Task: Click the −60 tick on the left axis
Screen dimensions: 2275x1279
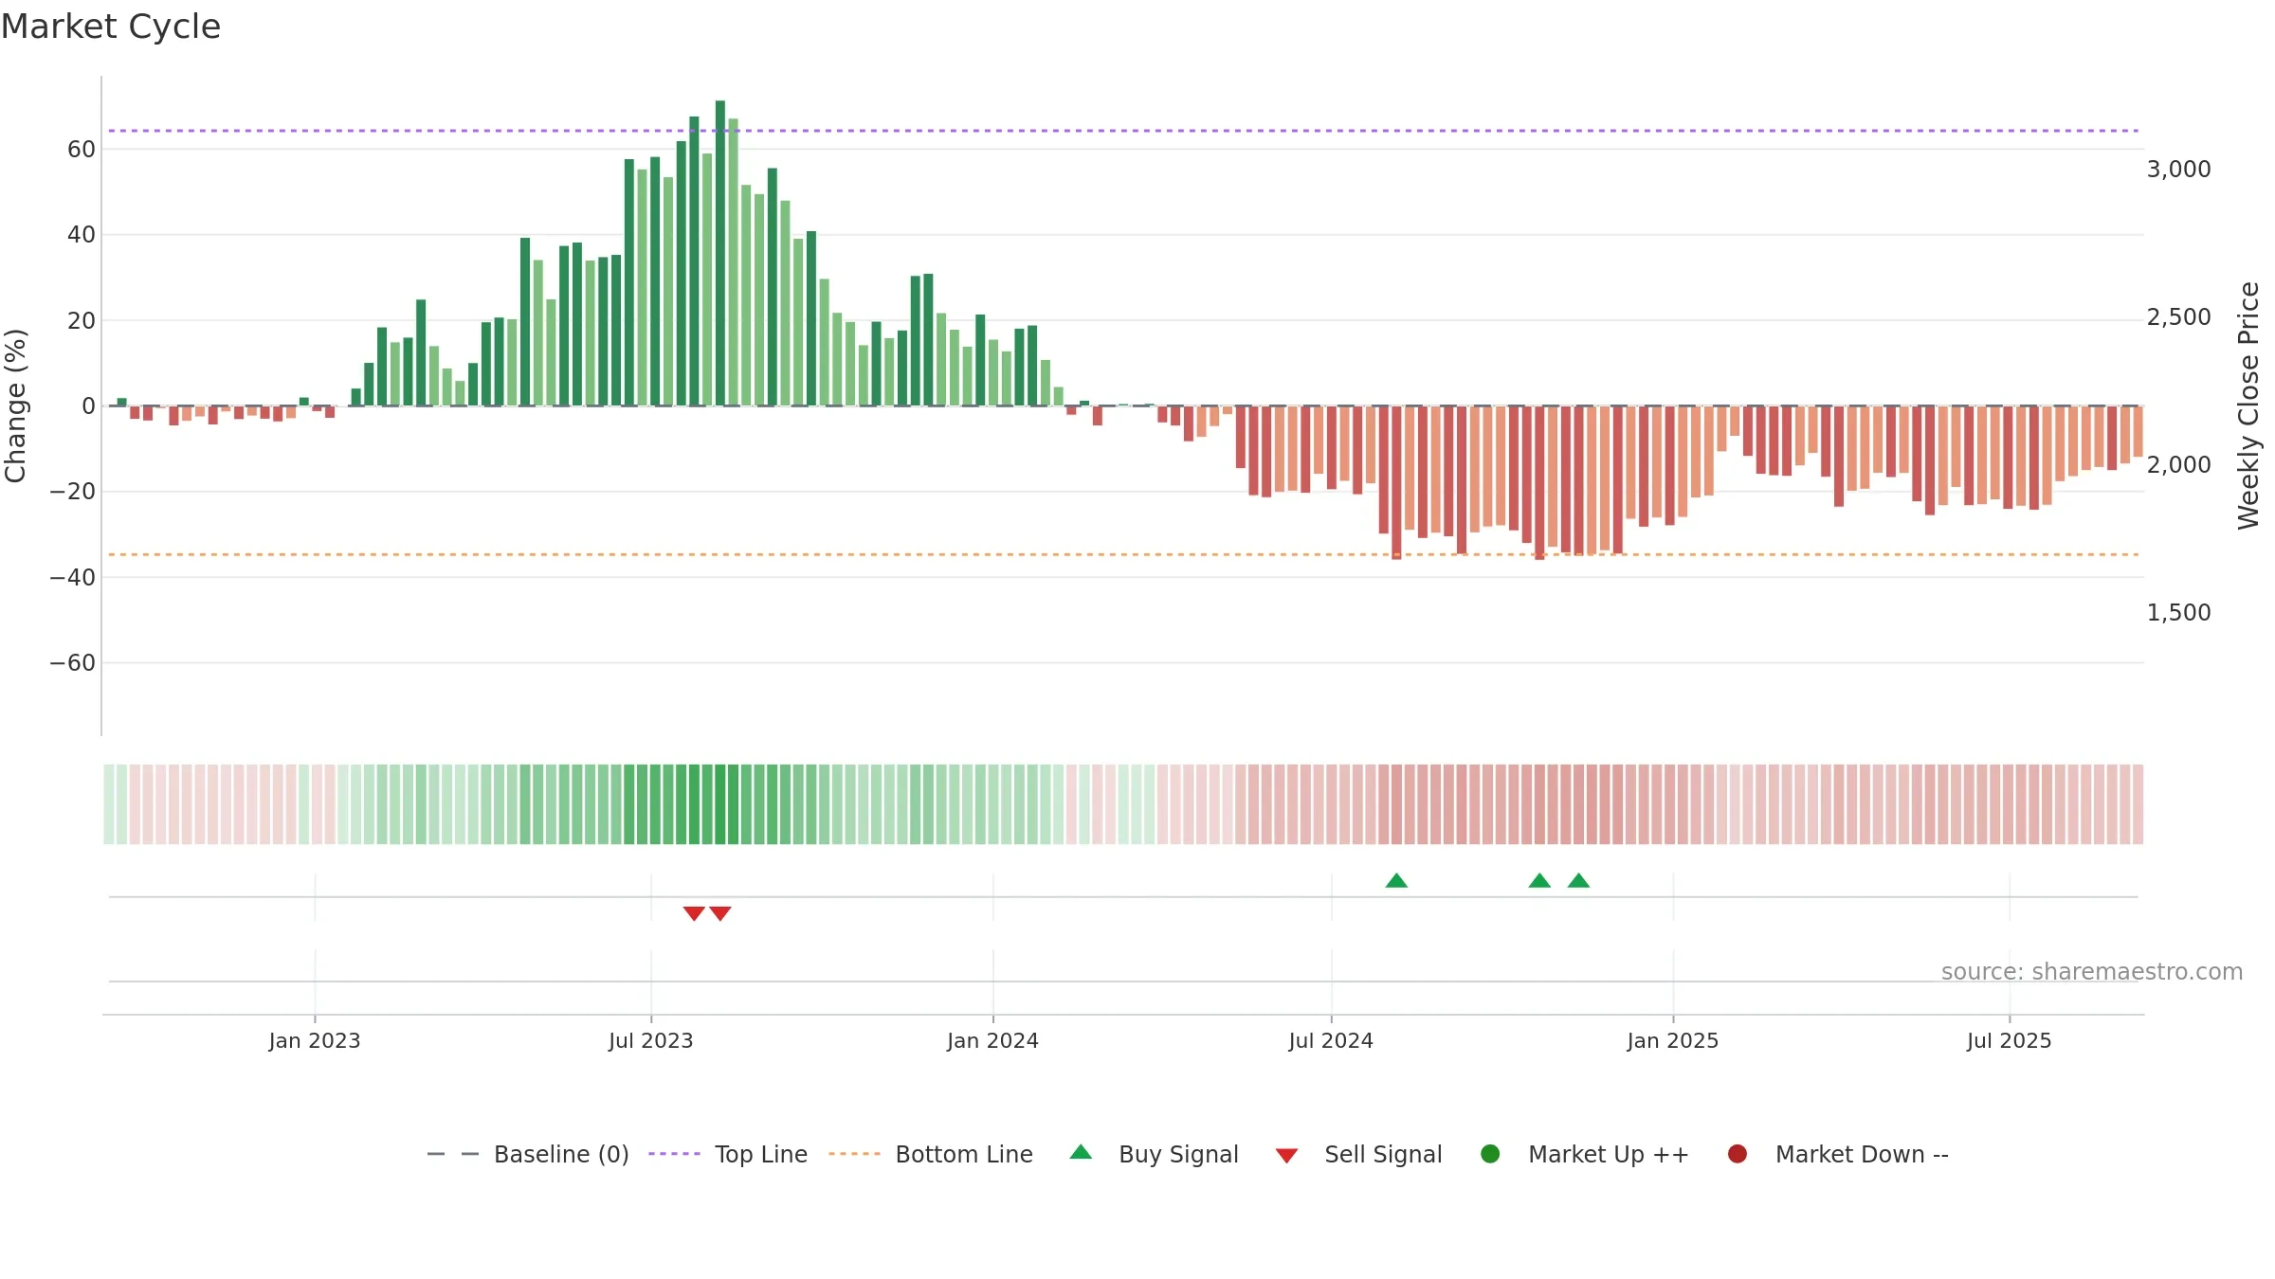Action: (x=73, y=662)
